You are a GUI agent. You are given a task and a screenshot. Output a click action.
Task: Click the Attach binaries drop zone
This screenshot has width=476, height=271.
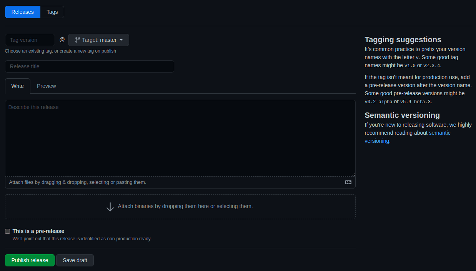click(180, 207)
